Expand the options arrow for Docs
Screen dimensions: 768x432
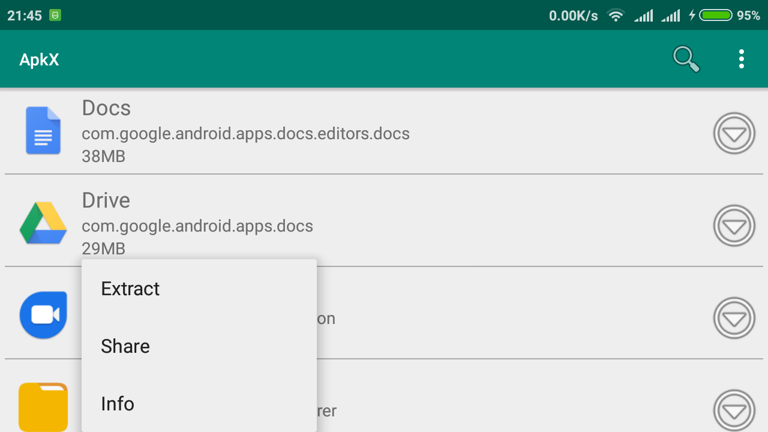click(734, 133)
